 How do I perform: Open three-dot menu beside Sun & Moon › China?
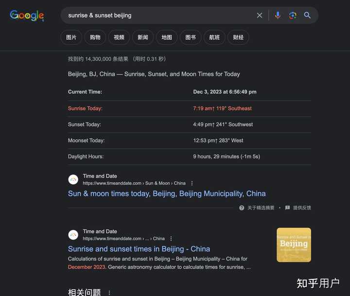pos(192,183)
